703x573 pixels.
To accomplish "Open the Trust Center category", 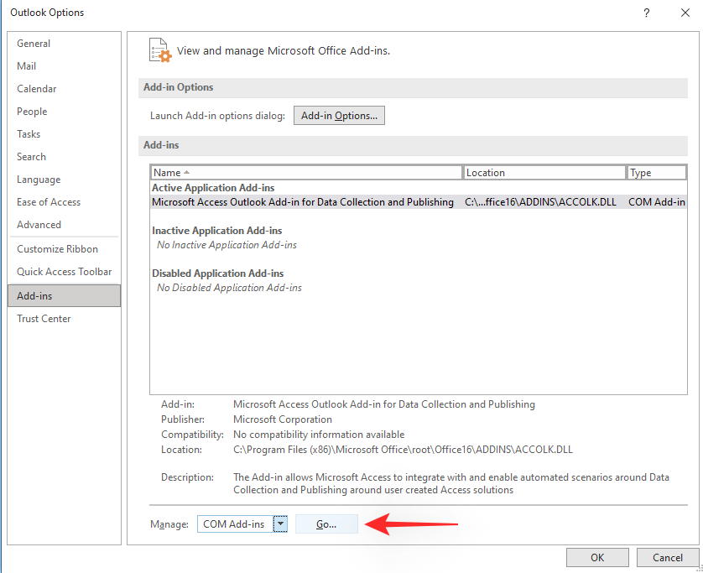I will point(44,319).
